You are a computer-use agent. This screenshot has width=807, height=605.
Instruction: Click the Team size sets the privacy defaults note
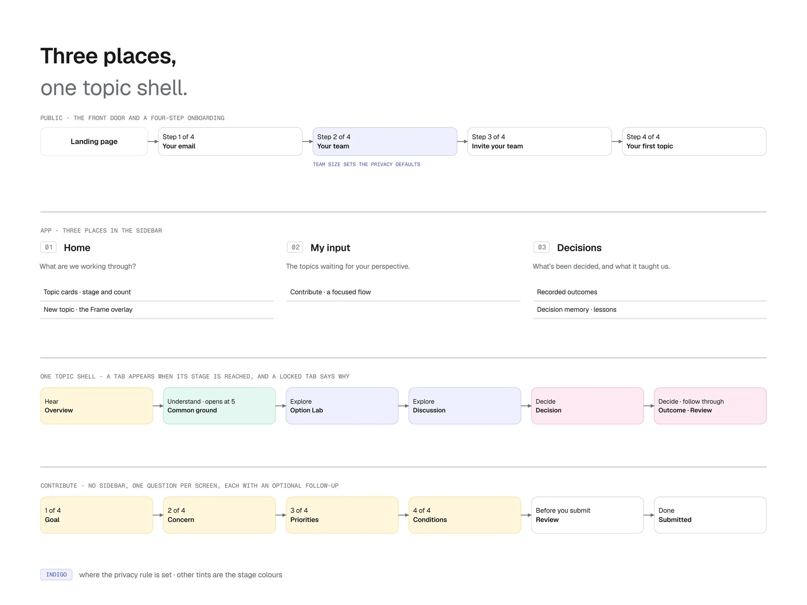[366, 165]
